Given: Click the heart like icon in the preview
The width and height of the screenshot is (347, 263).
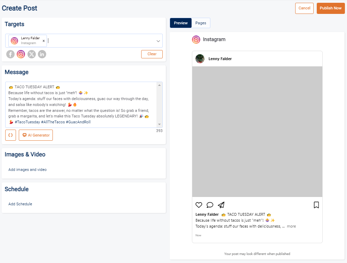Looking at the screenshot, I should [199, 205].
